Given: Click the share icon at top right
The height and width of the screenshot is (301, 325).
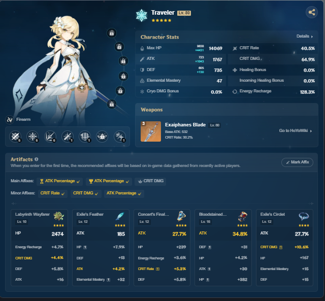Looking at the screenshot, I should click(x=311, y=12).
